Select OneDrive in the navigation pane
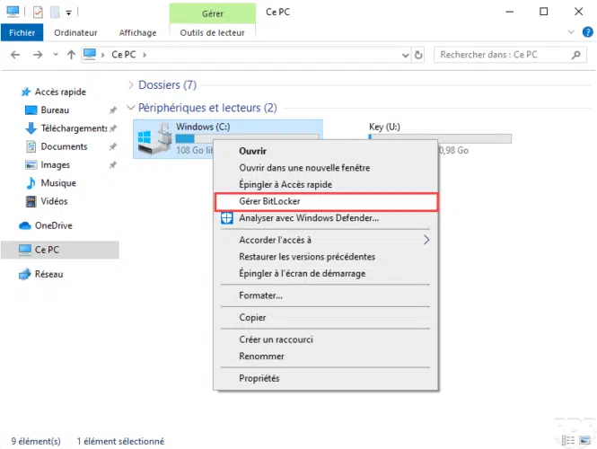The image size is (597, 449). 53,225
